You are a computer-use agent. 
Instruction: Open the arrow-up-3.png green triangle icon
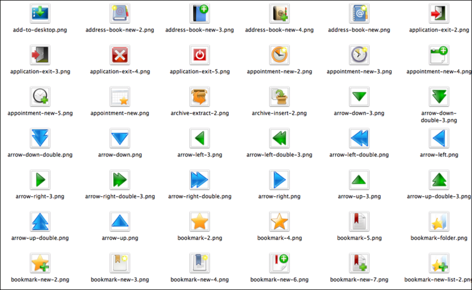click(x=359, y=179)
